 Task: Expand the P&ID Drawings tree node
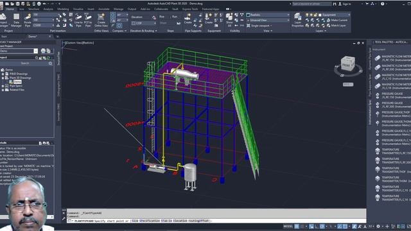3,74
